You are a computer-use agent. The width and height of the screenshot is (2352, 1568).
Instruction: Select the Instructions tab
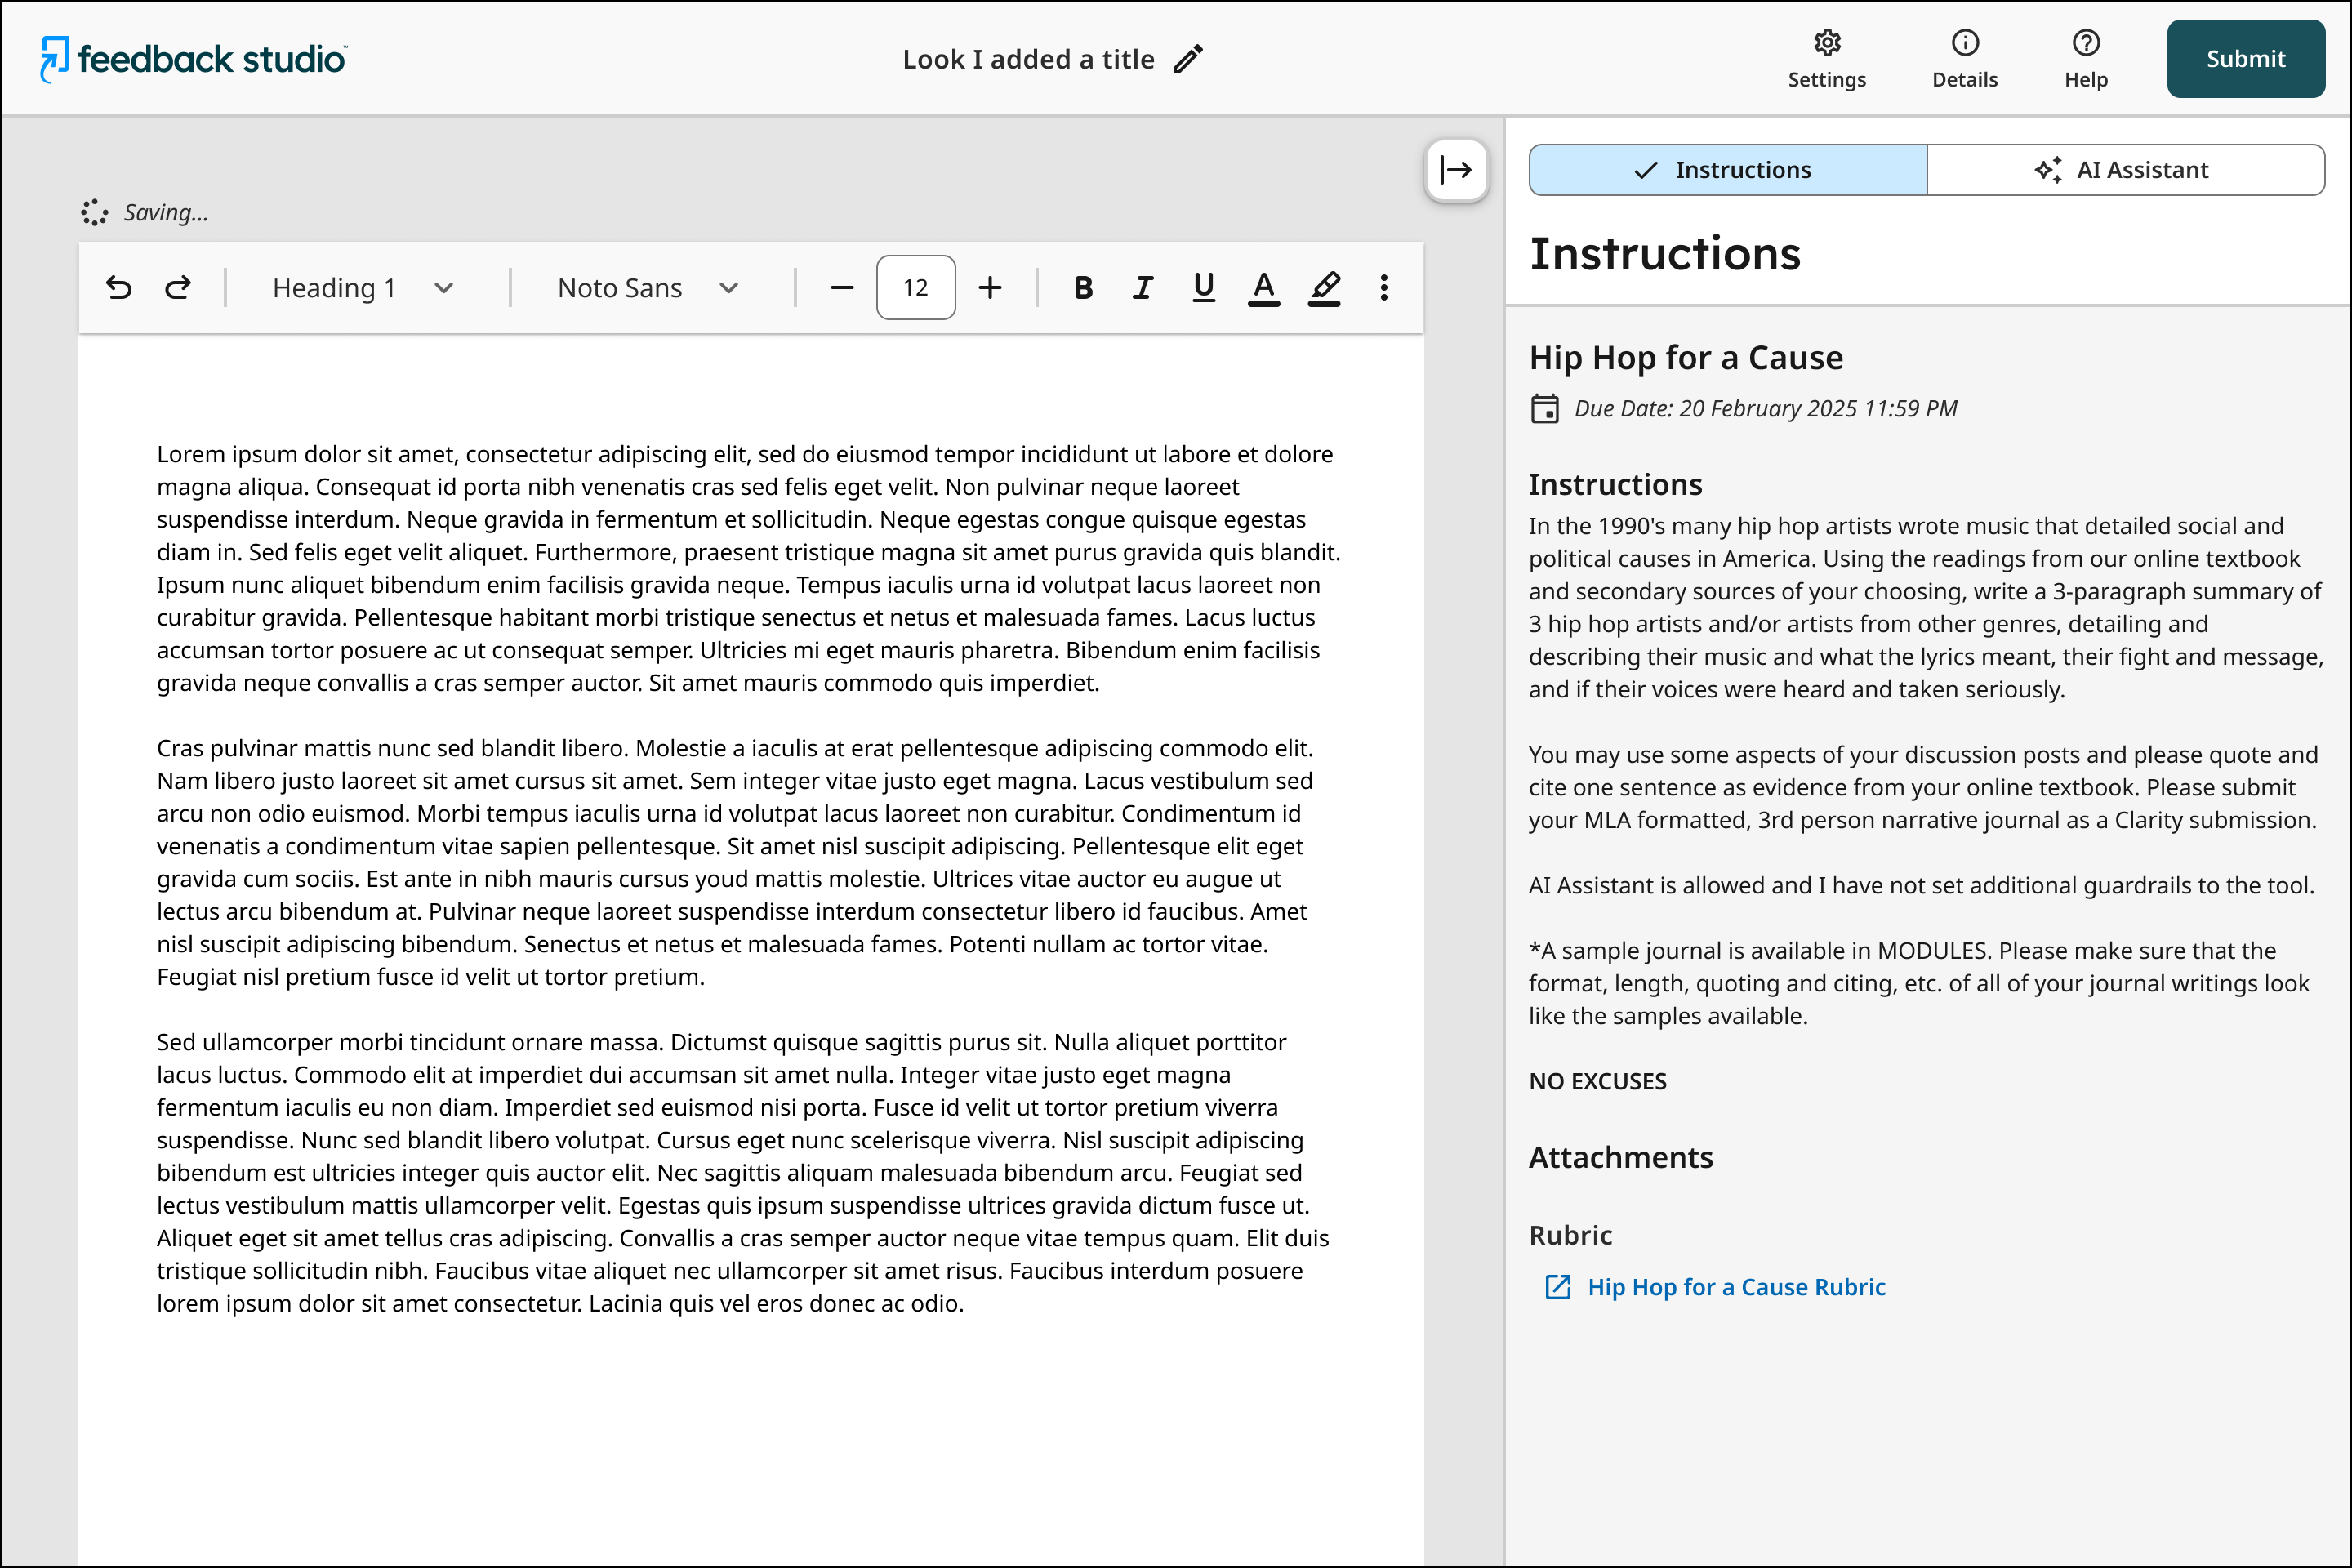point(1727,170)
